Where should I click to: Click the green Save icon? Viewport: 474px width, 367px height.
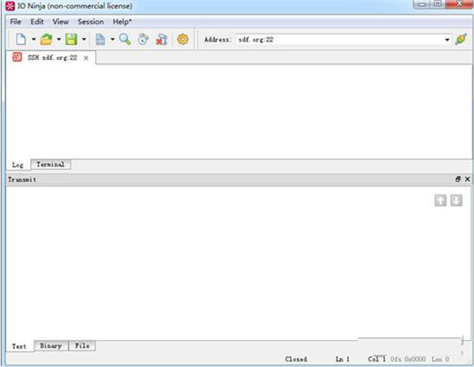coord(71,39)
